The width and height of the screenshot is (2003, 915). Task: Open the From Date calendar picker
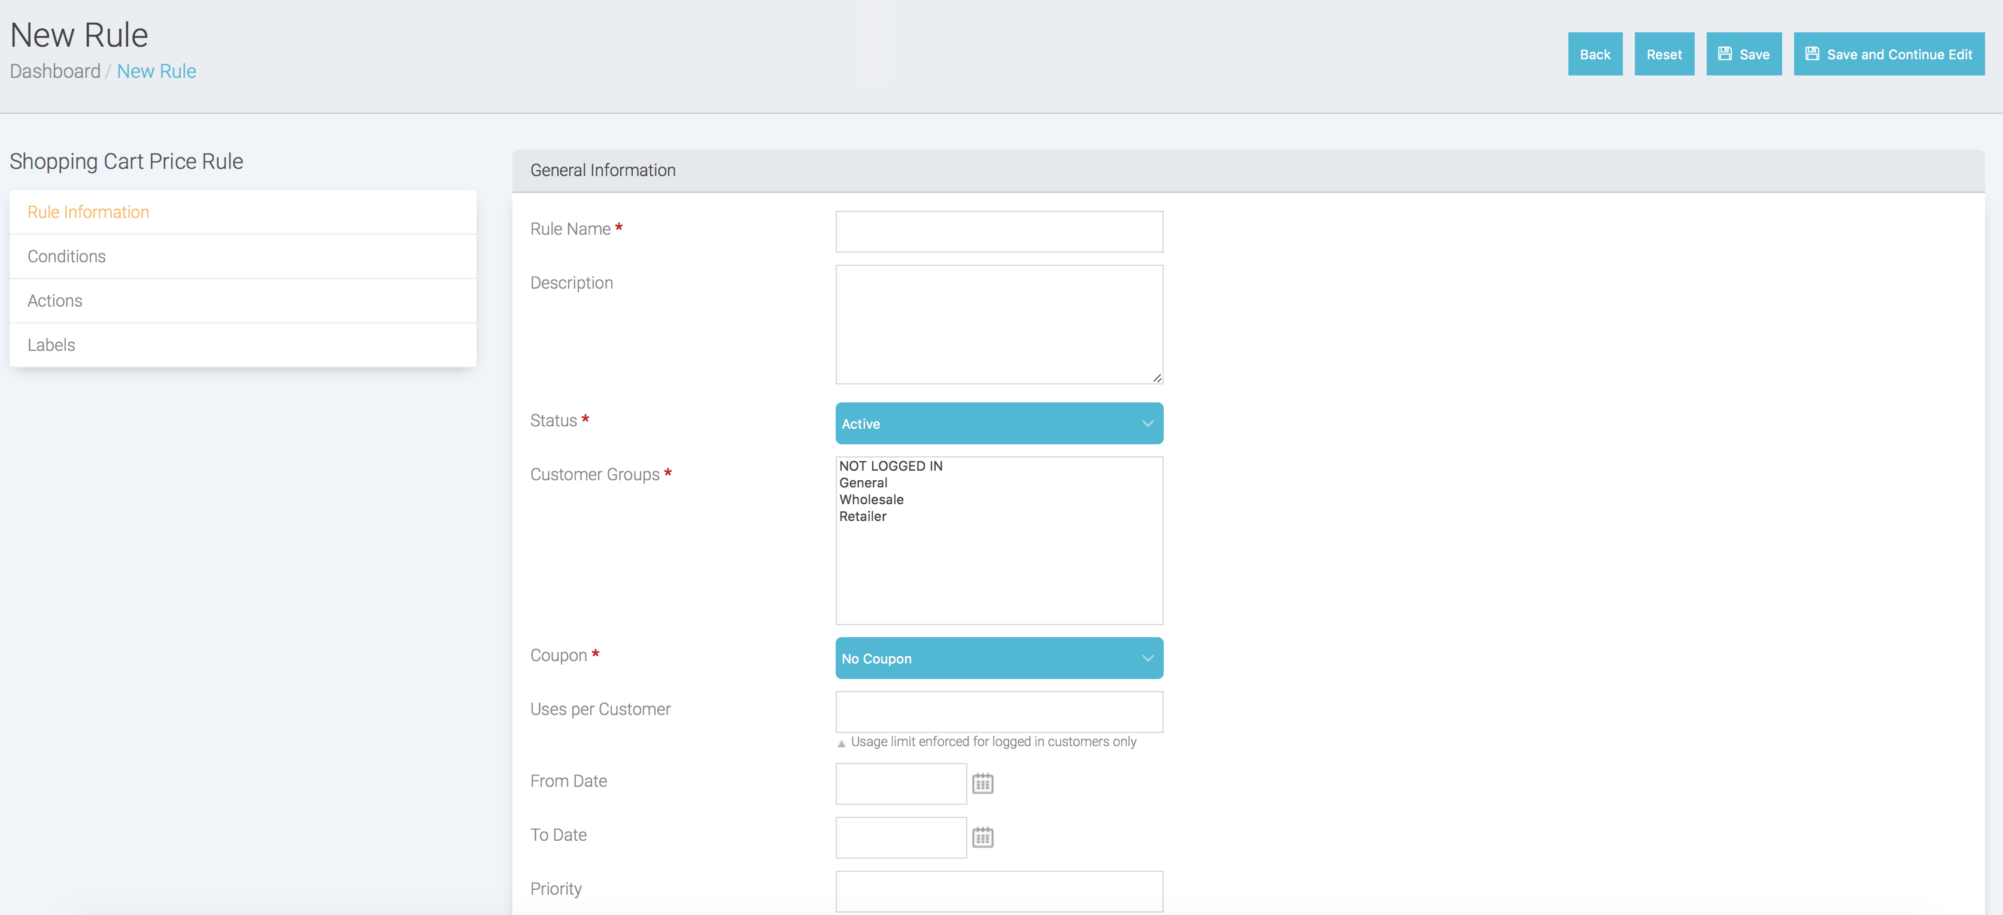[x=982, y=783]
